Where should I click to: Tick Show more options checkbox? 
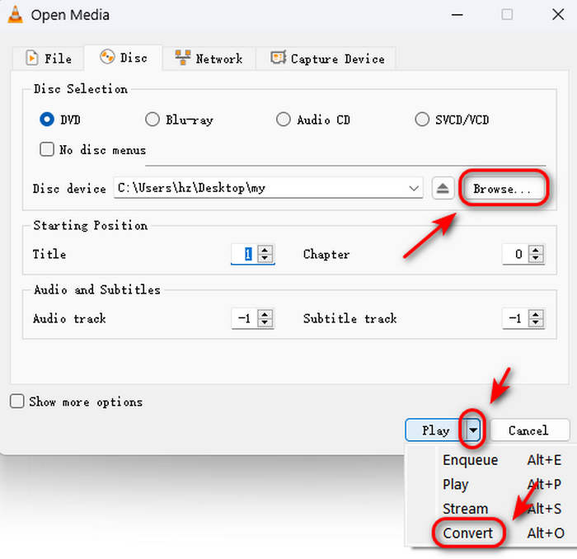pos(17,402)
